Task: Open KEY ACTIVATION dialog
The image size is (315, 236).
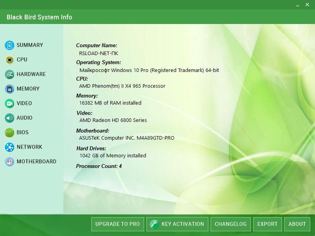Action: click(177, 224)
